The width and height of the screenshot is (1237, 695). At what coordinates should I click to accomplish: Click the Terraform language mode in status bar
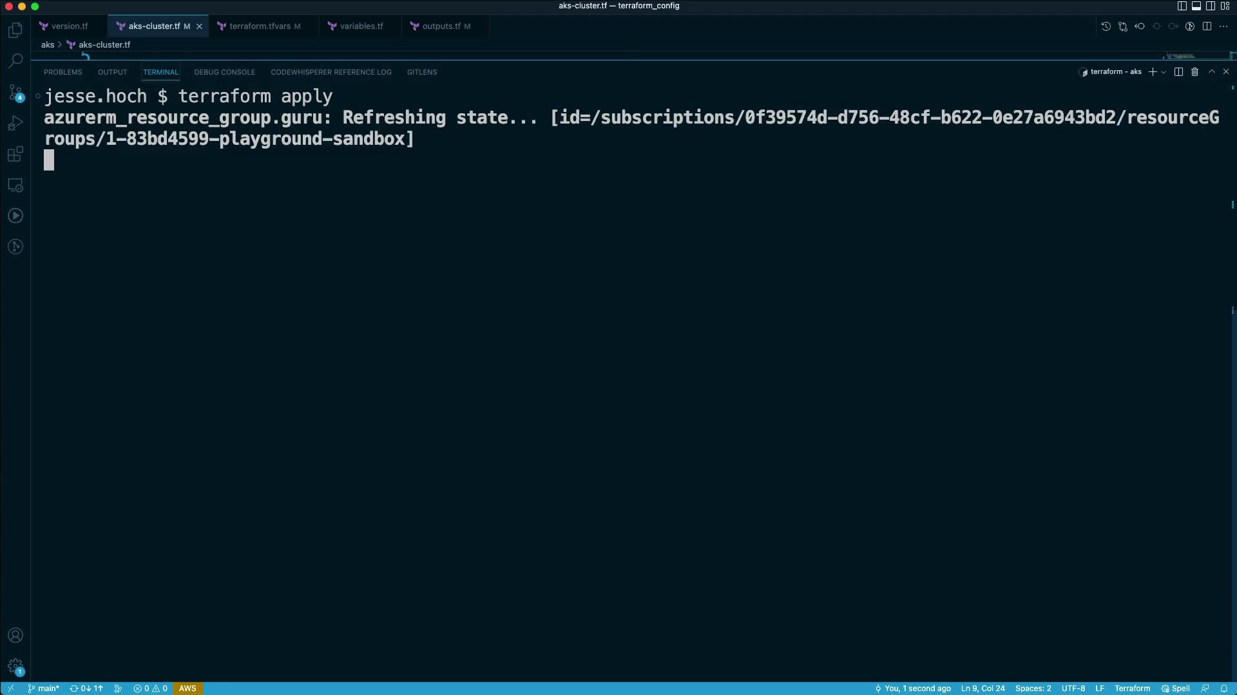point(1132,689)
